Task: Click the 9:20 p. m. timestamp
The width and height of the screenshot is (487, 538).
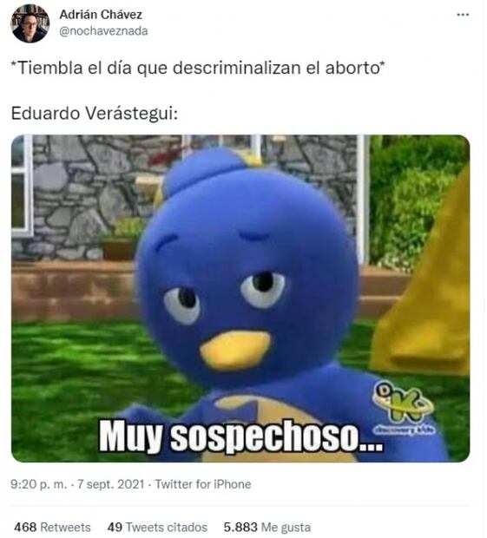Action: pyautogui.click(x=39, y=484)
